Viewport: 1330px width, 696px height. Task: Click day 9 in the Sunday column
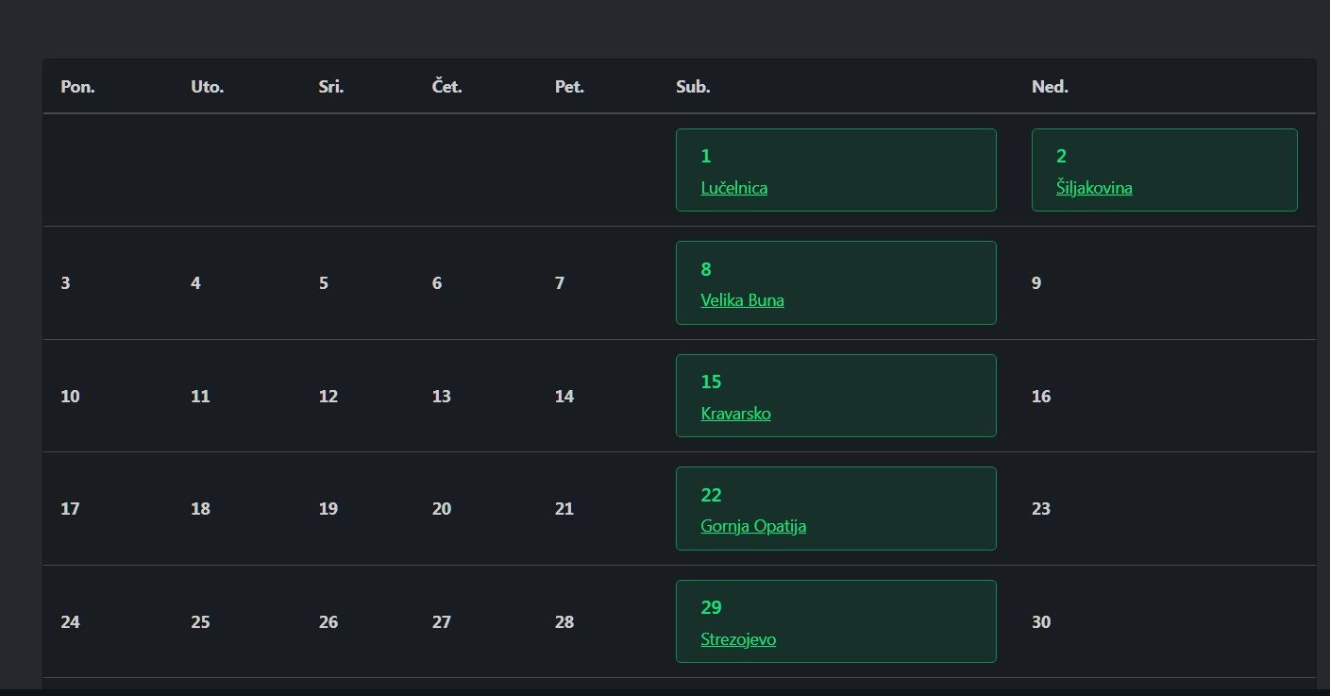(x=1036, y=283)
